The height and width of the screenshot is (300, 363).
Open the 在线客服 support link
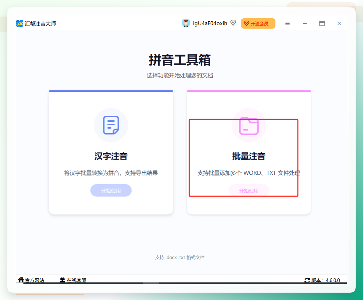coord(77,280)
